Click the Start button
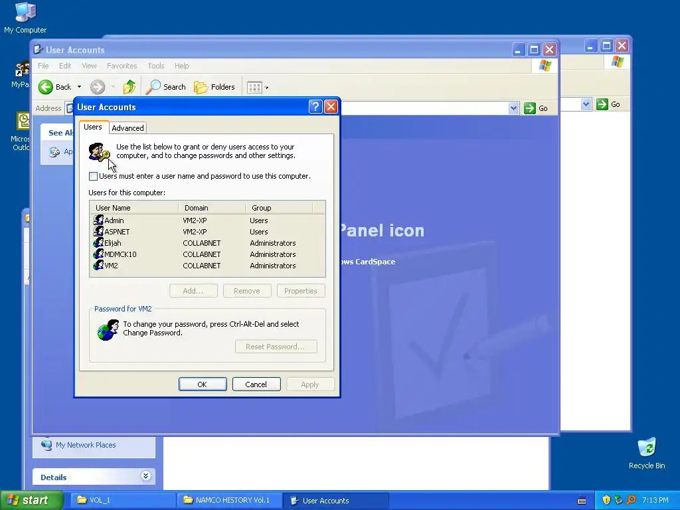This screenshot has width=680, height=510. (32, 501)
